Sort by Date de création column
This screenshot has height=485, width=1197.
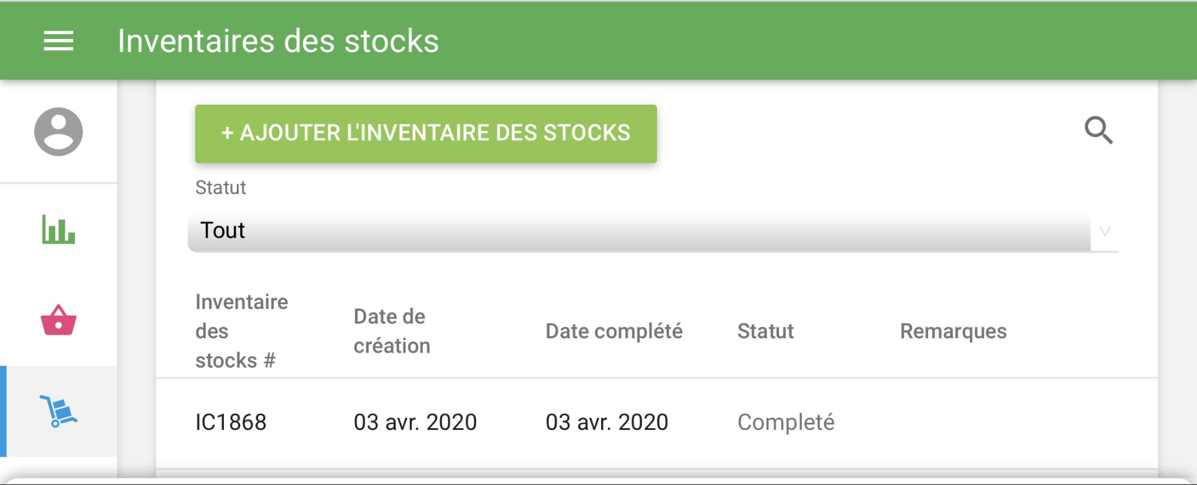point(392,331)
